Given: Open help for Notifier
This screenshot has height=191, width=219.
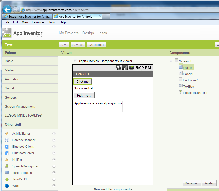Looking at the screenshot, I should pyautogui.click(x=54, y=160).
